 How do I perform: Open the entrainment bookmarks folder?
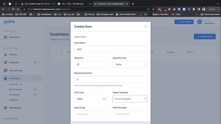pos(45,14)
